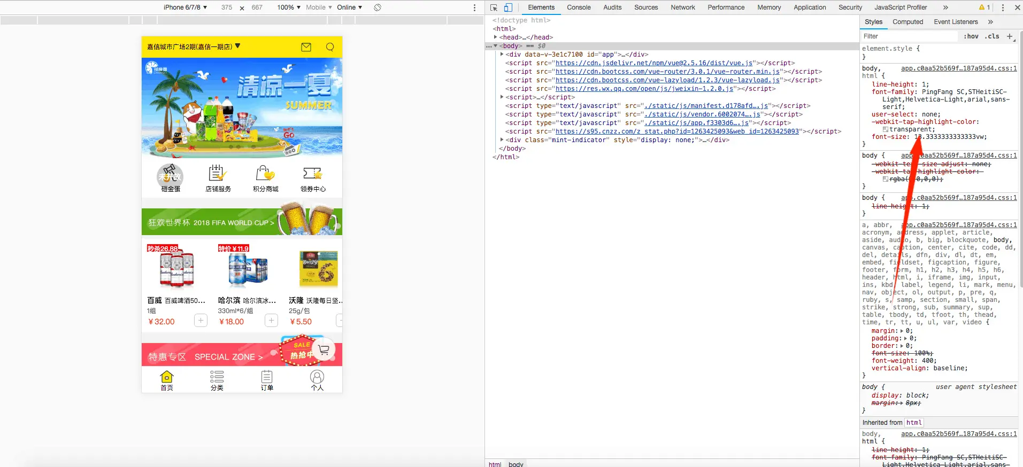Go to 分类 in bottom navigation
Image resolution: width=1023 pixels, height=467 pixels.
point(217,380)
